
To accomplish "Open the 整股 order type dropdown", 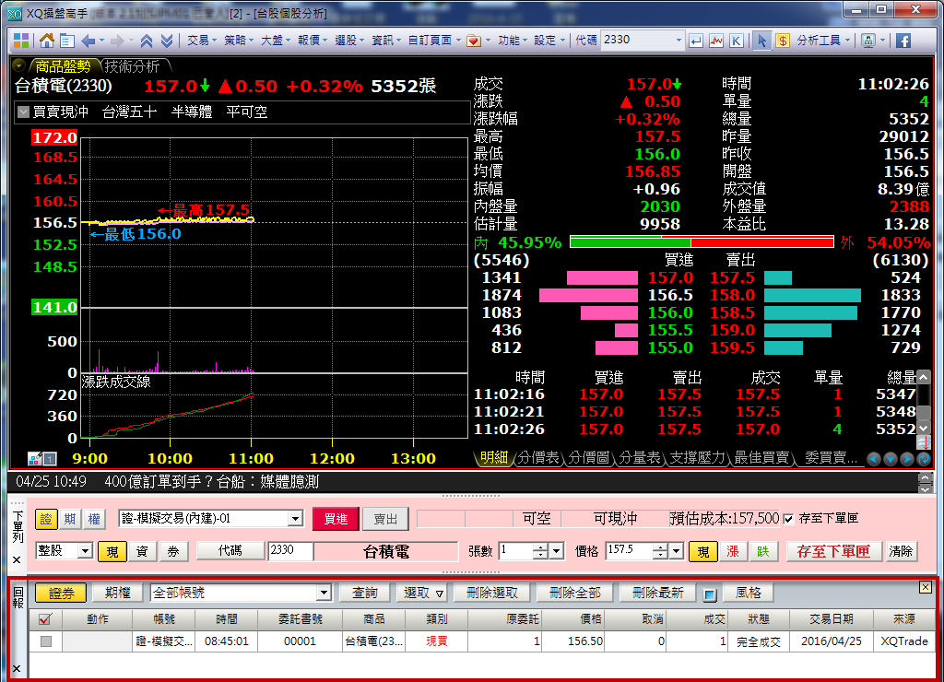I will [x=84, y=551].
